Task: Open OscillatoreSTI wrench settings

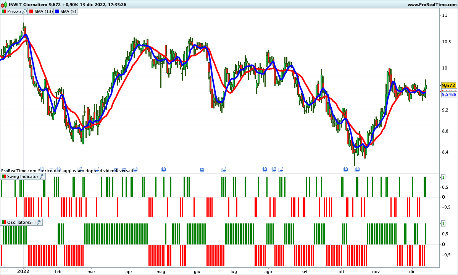Action: pos(39,222)
